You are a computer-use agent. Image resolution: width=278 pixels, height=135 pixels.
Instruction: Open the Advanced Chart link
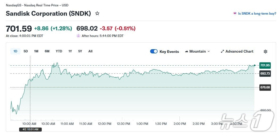point(239,52)
